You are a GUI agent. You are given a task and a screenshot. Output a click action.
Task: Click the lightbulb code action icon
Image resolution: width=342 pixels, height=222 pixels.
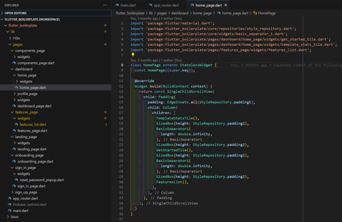[x=133, y=54]
